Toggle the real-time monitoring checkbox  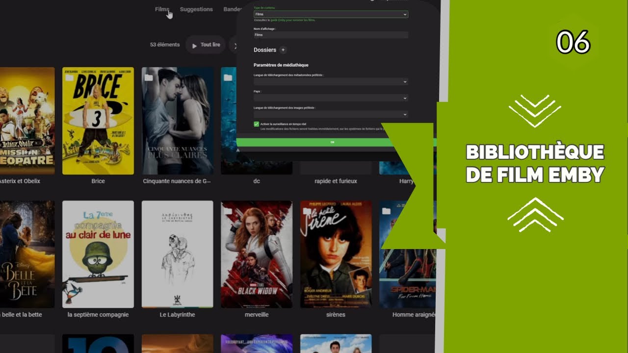coord(256,125)
